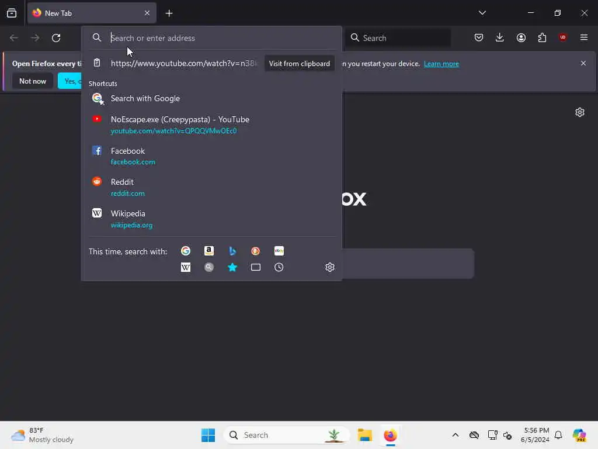
Task: Click Visit from clipboard button
Action: 300,63
